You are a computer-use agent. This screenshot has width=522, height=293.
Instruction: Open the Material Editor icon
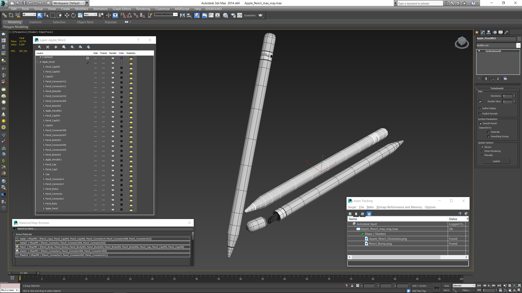pos(225,15)
